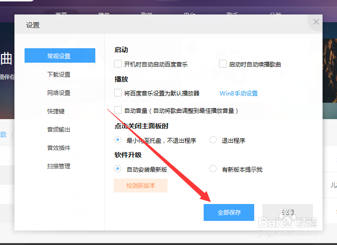The height and width of the screenshot is (245, 337).
Task: Open the 快捷键 settings
Action: [56, 111]
